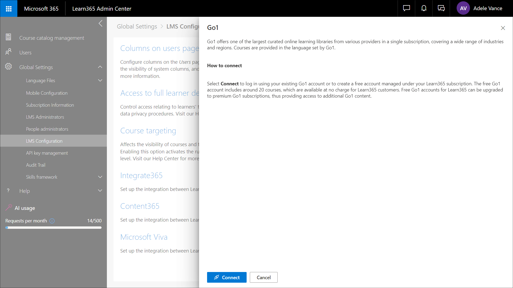Collapse the left navigation sidebar arrow
Image resolution: width=513 pixels, height=288 pixels.
tap(100, 23)
